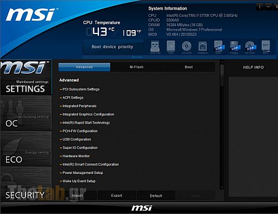Click the Export button
Image resolution: width=278 pixels, height=214 pixels.
(x=117, y=196)
